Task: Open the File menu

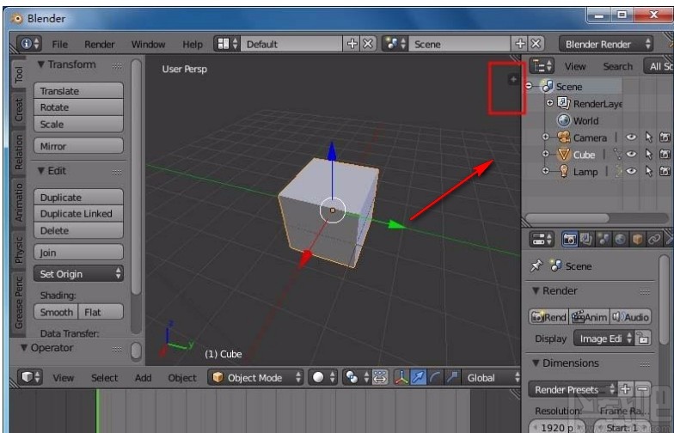Action: tap(60, 45)
